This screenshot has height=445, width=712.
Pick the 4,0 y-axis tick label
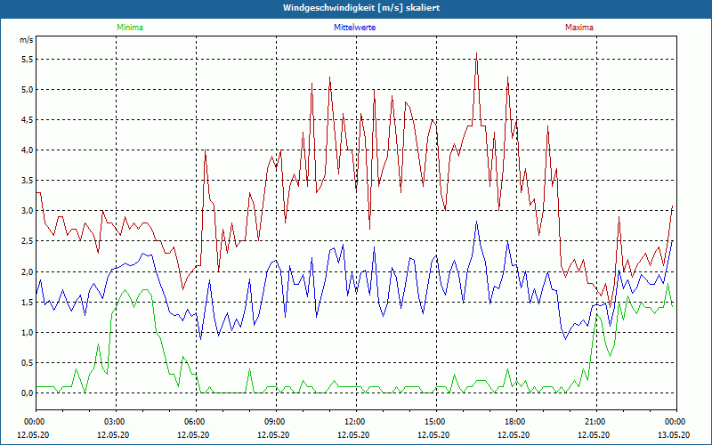[27, 150]
